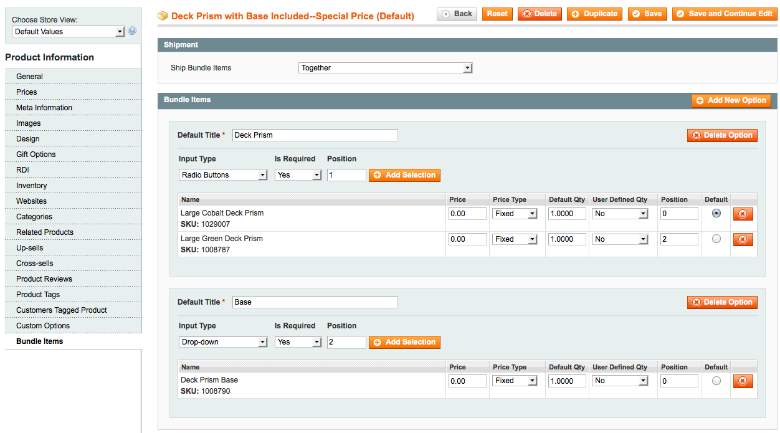Open User Defined Qty dropdown for Large Cobalt
The width and height of the screenshot is (780, 433).
(621, 214)
